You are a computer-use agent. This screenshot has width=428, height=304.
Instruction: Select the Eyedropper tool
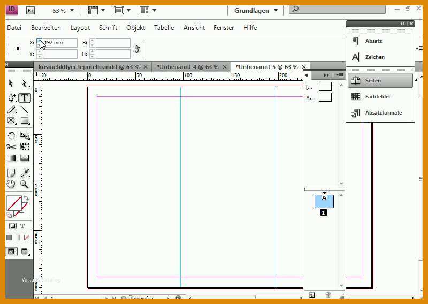pos(25,173)
